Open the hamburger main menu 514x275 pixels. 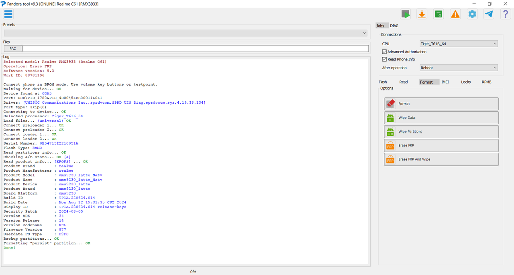[8, 14]
